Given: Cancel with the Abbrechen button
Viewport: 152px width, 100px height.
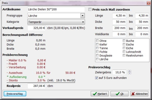Looking at the screenshot, I should click(x=139, y=94).
